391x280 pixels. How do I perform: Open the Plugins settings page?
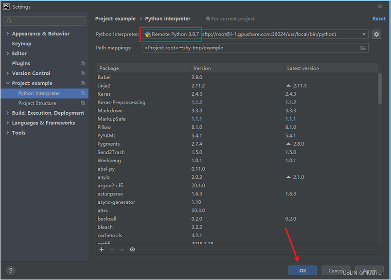click(21, 63)
